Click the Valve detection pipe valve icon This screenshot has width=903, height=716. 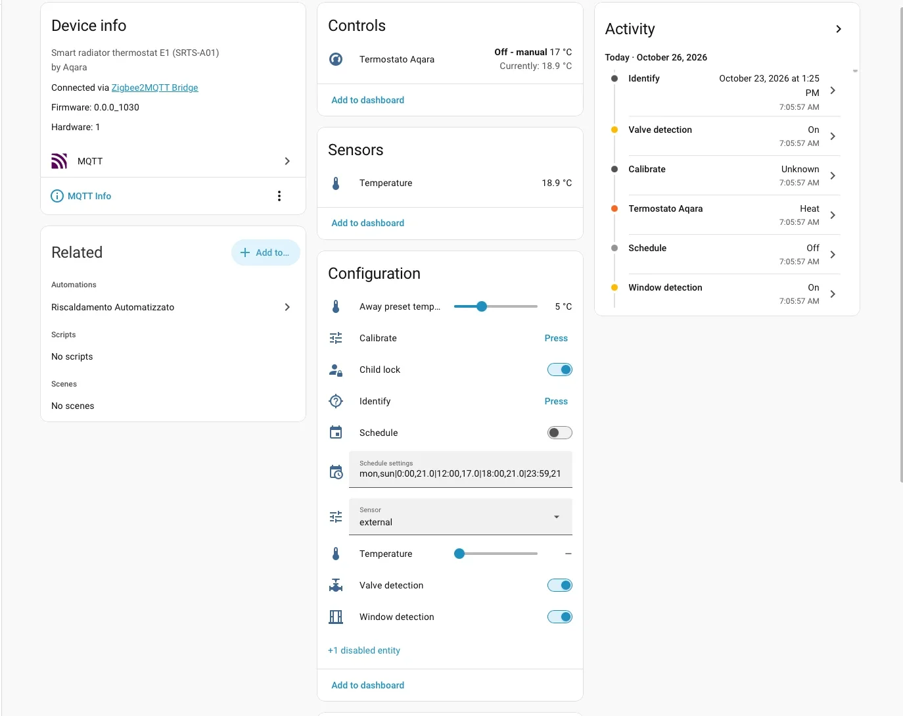pos(336,585)
